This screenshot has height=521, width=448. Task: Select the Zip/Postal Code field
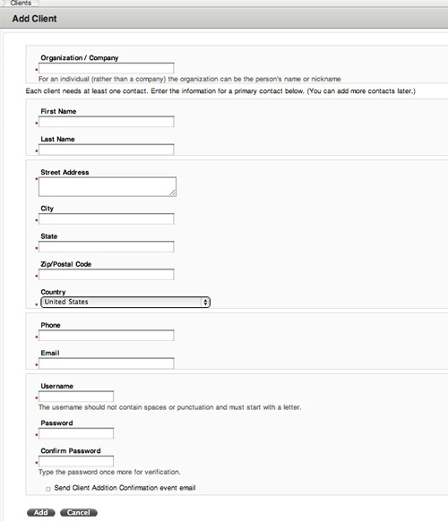[x=106, y=275]
